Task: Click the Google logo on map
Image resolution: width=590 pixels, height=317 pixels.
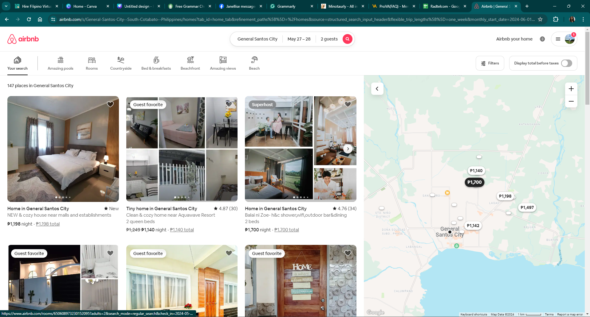Action: [x=376, y=312]
